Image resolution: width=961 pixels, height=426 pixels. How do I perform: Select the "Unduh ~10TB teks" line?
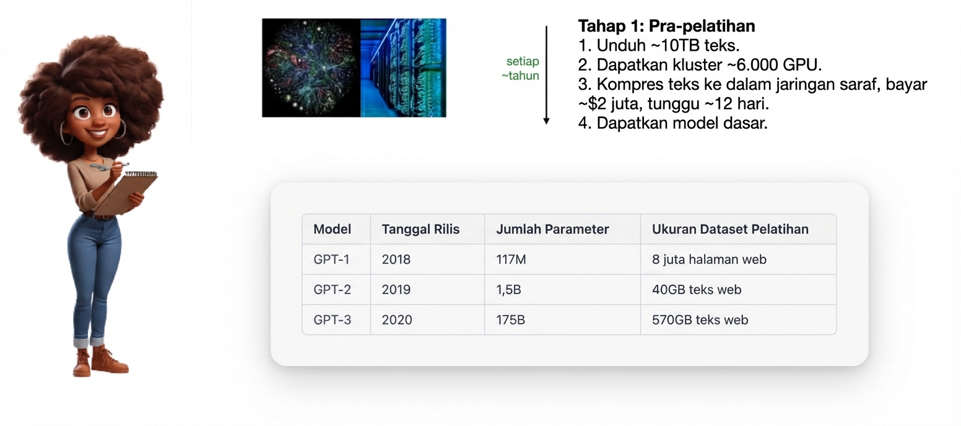point(659,45)
